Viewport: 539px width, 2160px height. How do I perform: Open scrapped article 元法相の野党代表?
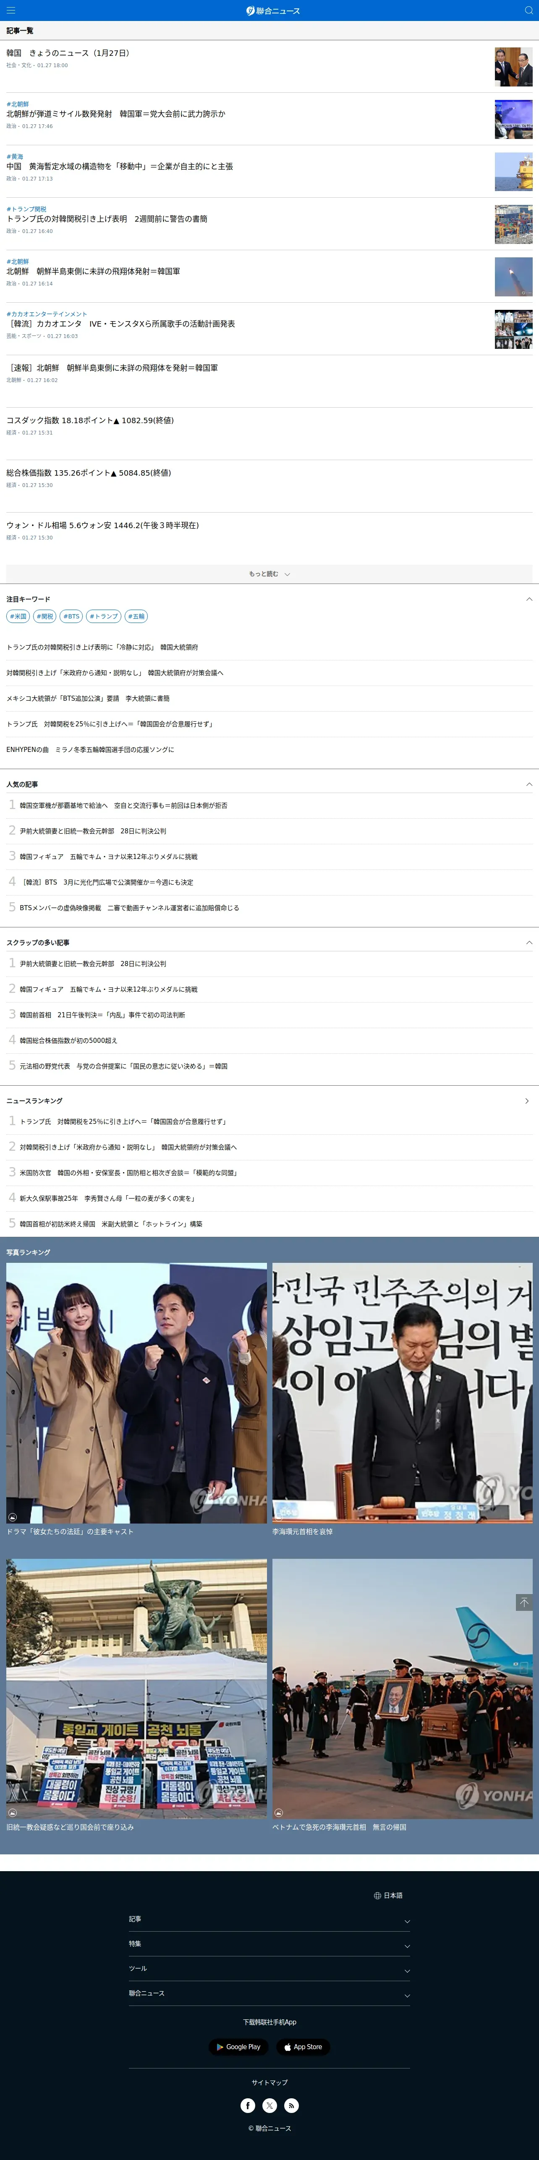tap(123, 1066)
